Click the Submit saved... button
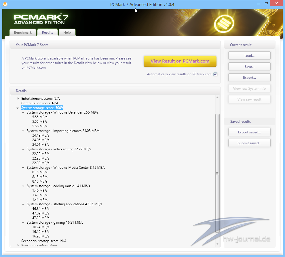Screen dimensions: 285x257 click(x=249, y=143)
